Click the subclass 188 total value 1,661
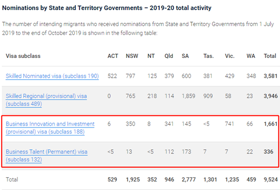 point(270,124)
